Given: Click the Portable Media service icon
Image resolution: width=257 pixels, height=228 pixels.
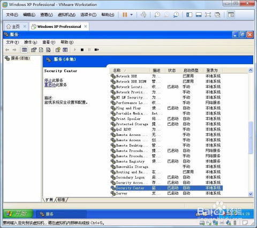Looking at the screenshot, I should [113, 113].
